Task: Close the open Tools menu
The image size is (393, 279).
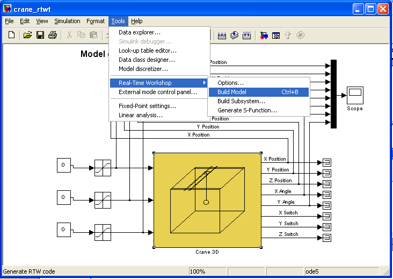Action: click(118, 21)
